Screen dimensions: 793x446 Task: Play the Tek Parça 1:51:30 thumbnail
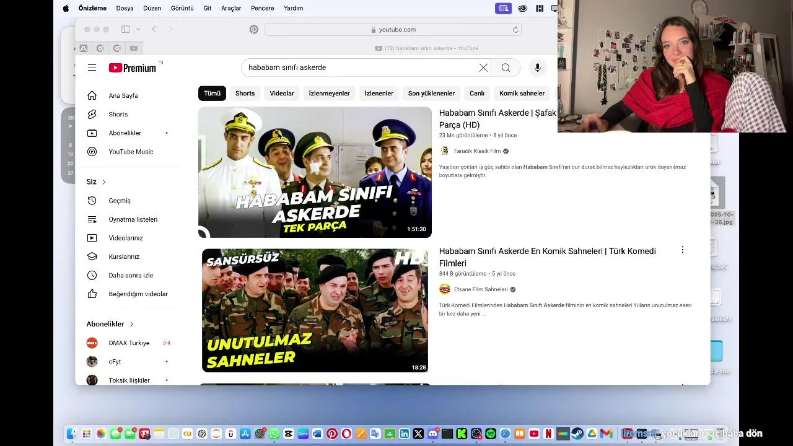(315, 172)
